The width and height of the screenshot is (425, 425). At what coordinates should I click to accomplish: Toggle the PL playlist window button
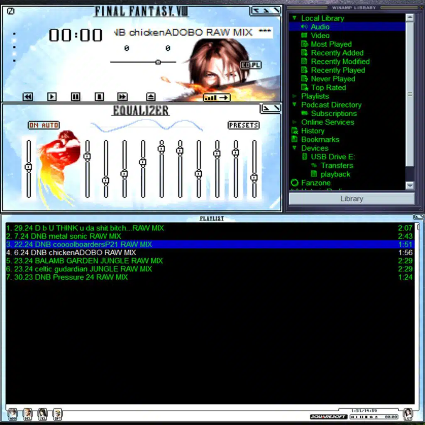[x=256, y=65]
